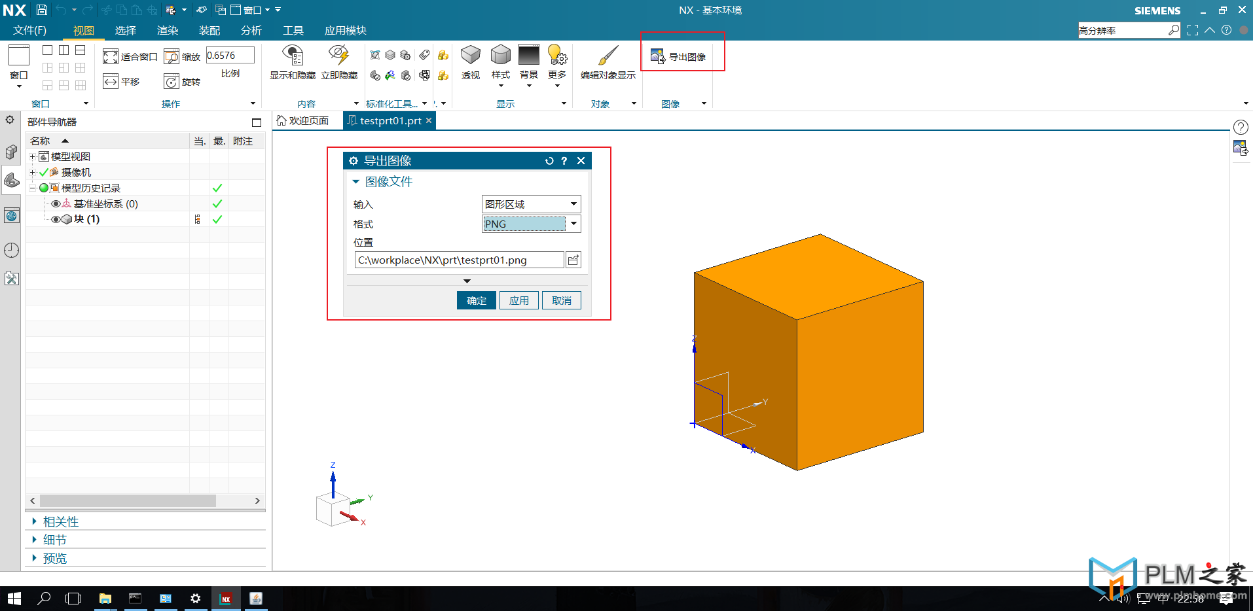1253x611 pixels.
Task: Click the 确定 button
Action: [x=477, y=300]
